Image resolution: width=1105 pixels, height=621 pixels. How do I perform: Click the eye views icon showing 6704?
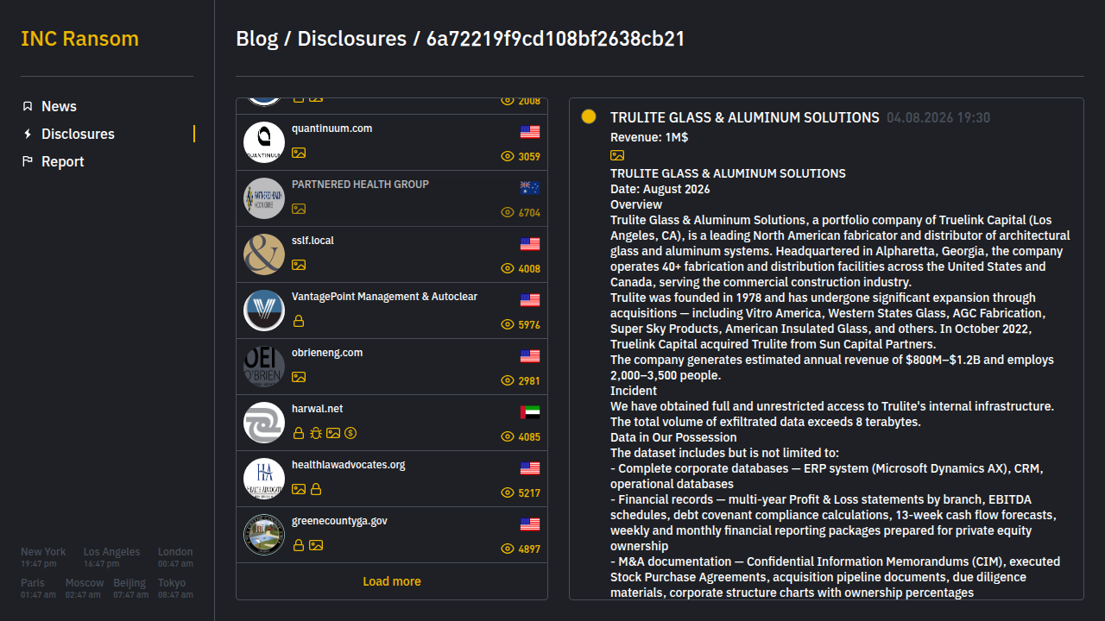[508, 212]
